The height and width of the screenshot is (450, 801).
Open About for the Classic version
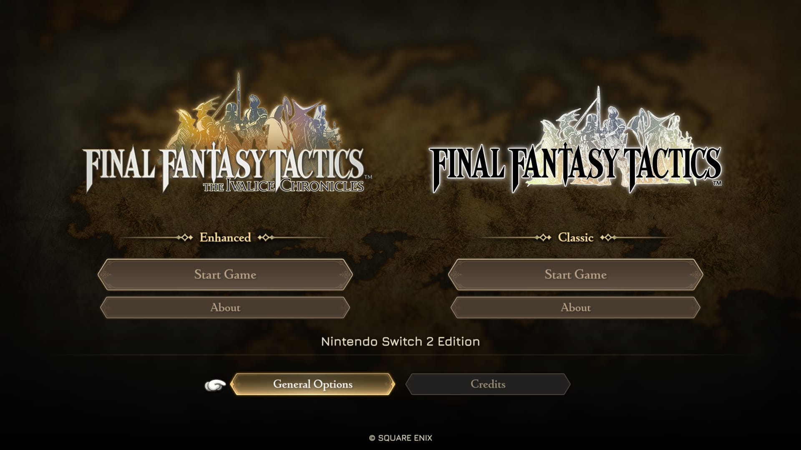coord(576,307)
